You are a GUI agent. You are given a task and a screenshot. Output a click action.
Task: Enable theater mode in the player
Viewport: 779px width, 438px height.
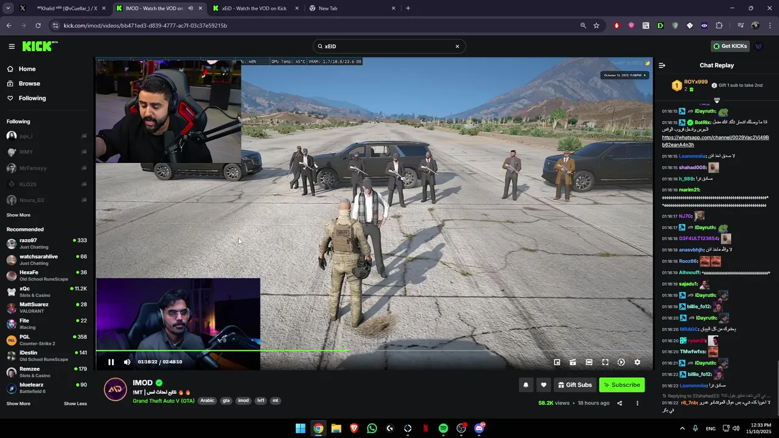point(589,362)
